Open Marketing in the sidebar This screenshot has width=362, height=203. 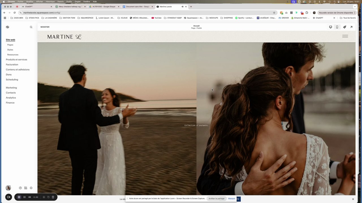[11, 88]
